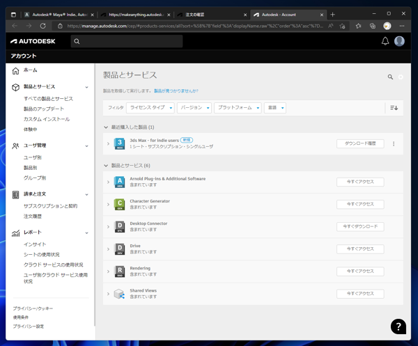
Task: Open 注文履歴 in sidebar
Action: point(33,217)
